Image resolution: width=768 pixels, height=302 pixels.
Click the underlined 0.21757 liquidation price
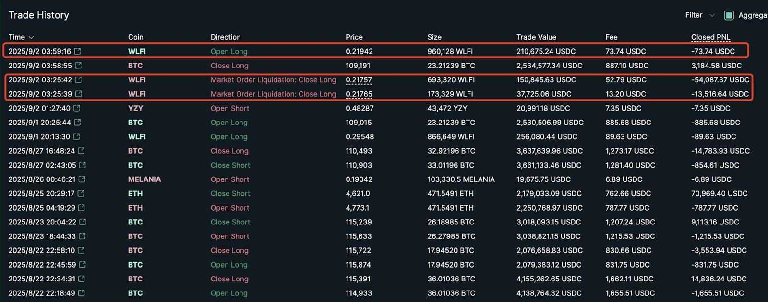click(x=359, y=80)
